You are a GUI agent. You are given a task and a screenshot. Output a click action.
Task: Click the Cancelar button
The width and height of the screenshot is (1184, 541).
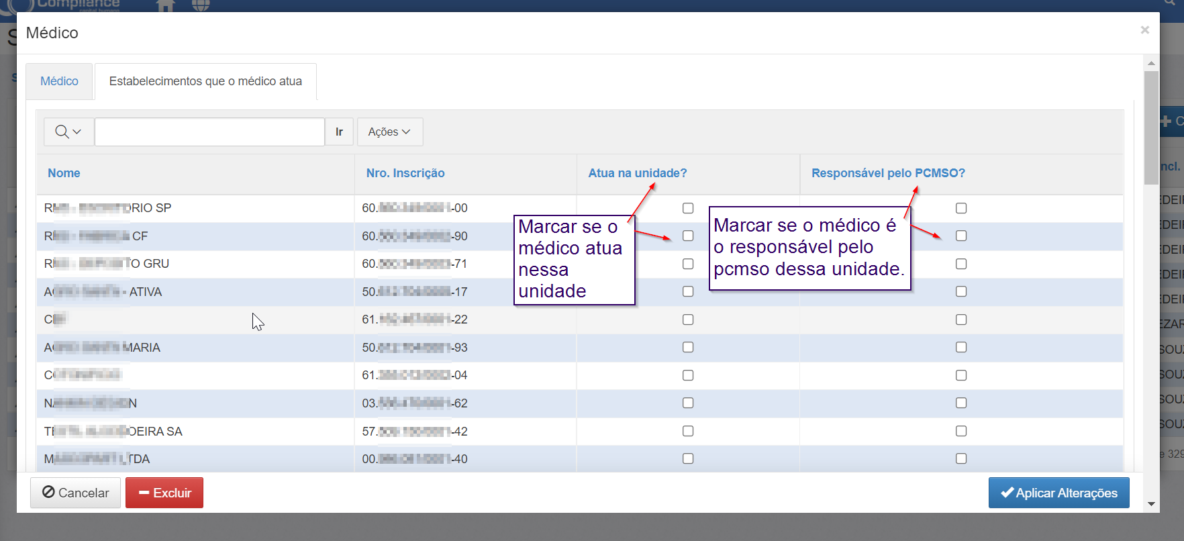75,493
